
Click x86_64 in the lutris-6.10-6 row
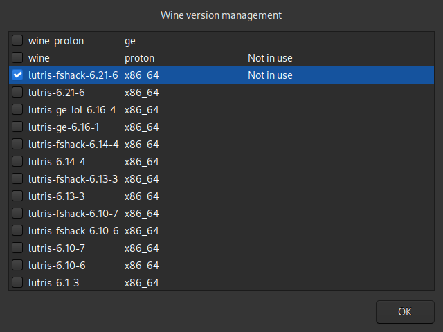[142, 266]
